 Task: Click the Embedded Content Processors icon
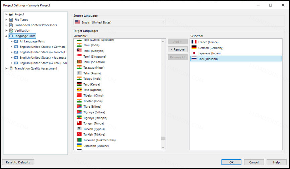pos(11,25)
